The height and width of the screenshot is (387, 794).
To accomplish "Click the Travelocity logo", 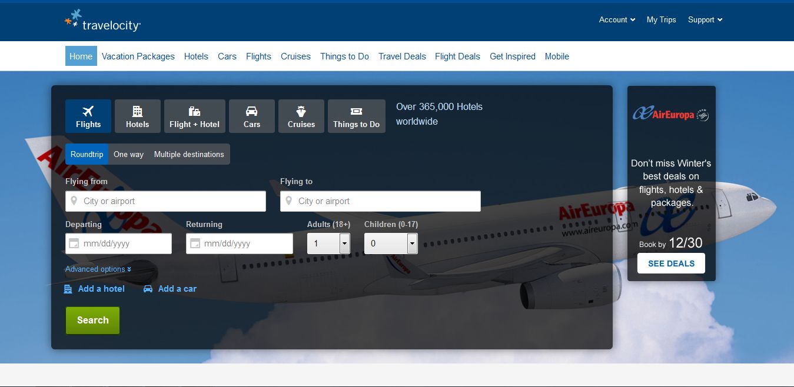I will tap(102, 21).
